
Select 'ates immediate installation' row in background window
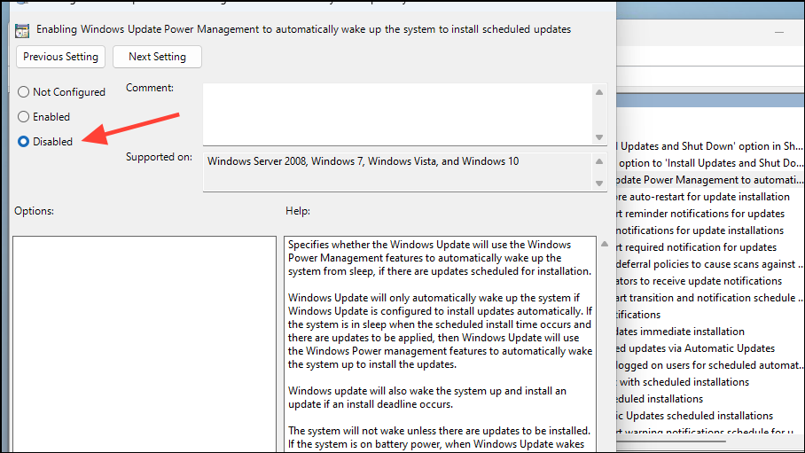tap(710, 332)
